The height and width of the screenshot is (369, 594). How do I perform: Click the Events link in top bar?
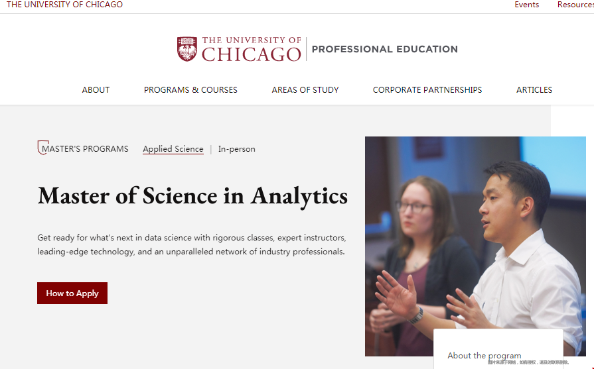tap(527, 5)
